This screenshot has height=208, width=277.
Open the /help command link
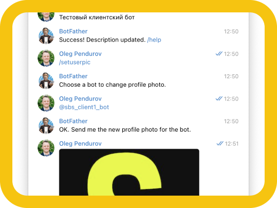(x=154, y=40)
